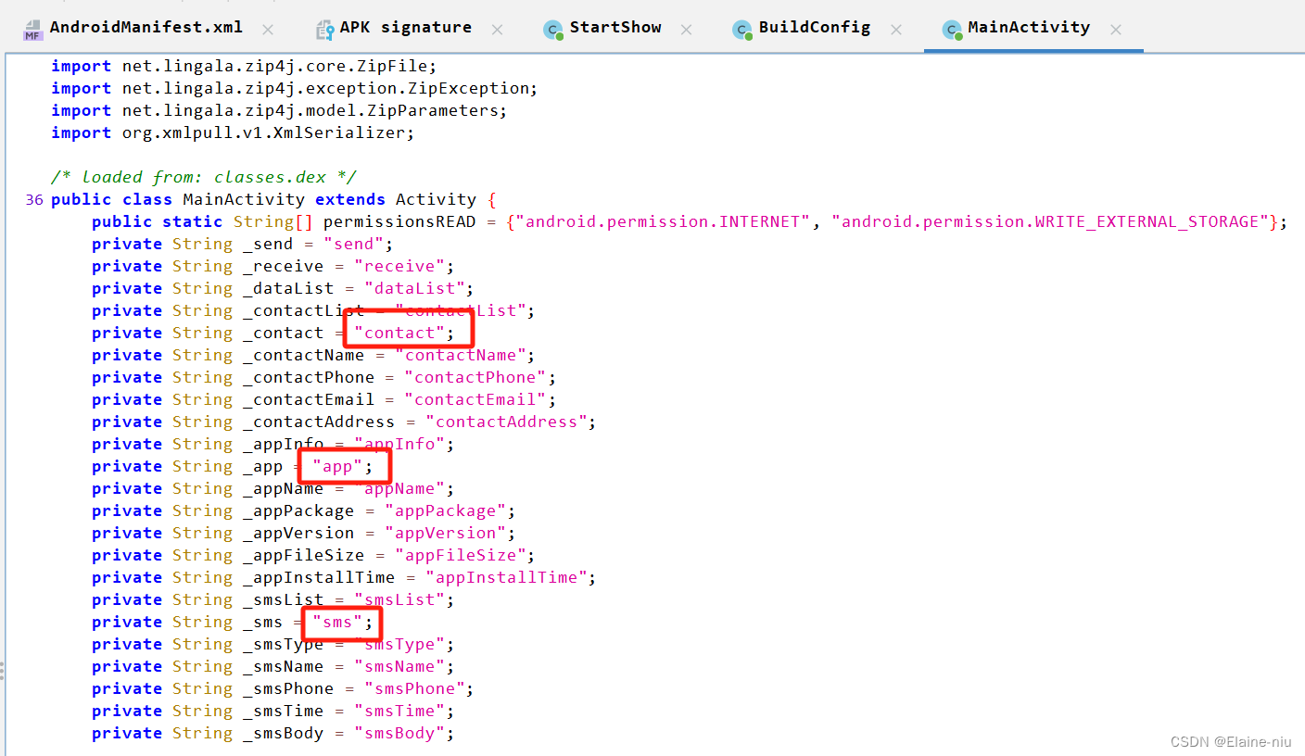Click the WRITE_EXTERNAL_STORAGE permission string
This screenshot has width=1305, height=756.
[x=1051, y=221]
